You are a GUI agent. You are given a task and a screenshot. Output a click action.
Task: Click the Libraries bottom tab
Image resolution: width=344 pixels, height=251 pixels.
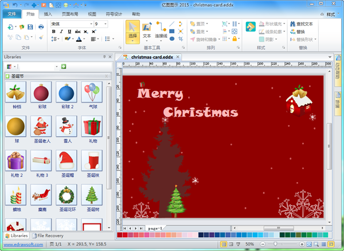click(x=17, y=235)
